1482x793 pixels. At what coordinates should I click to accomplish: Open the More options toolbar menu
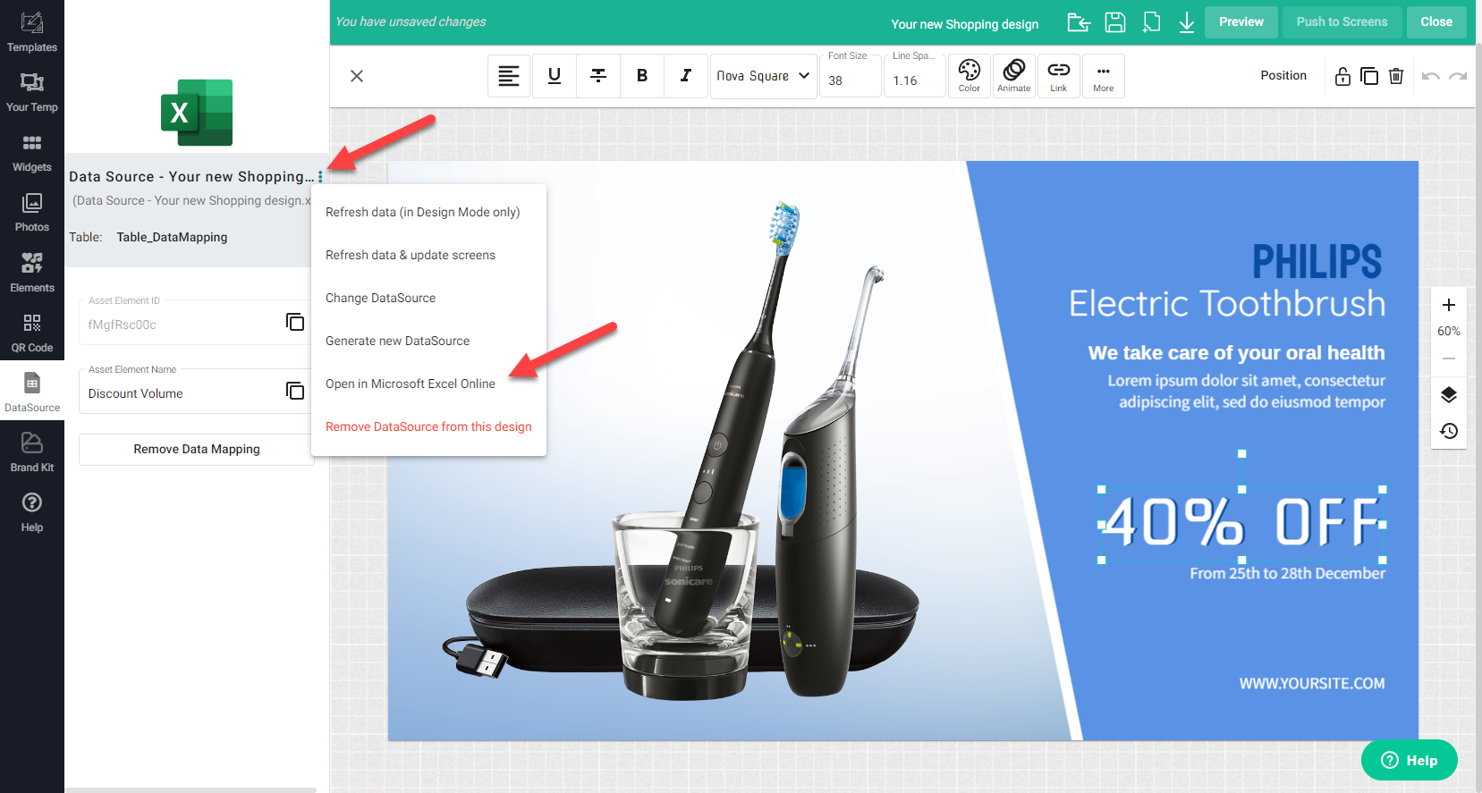tap(1103, 76)
